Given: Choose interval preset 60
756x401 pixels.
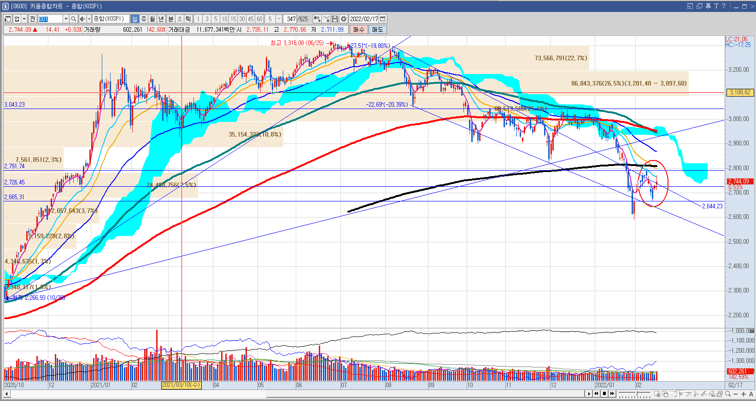Looking at the screenshot, I should click(259, 19).
